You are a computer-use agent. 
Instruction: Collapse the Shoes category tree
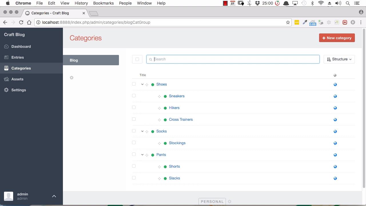(x=142, y=84)
